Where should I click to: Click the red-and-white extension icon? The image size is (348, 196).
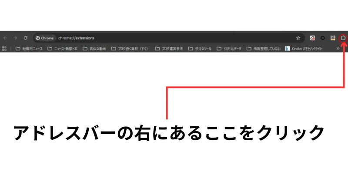(x=312, y=38)
